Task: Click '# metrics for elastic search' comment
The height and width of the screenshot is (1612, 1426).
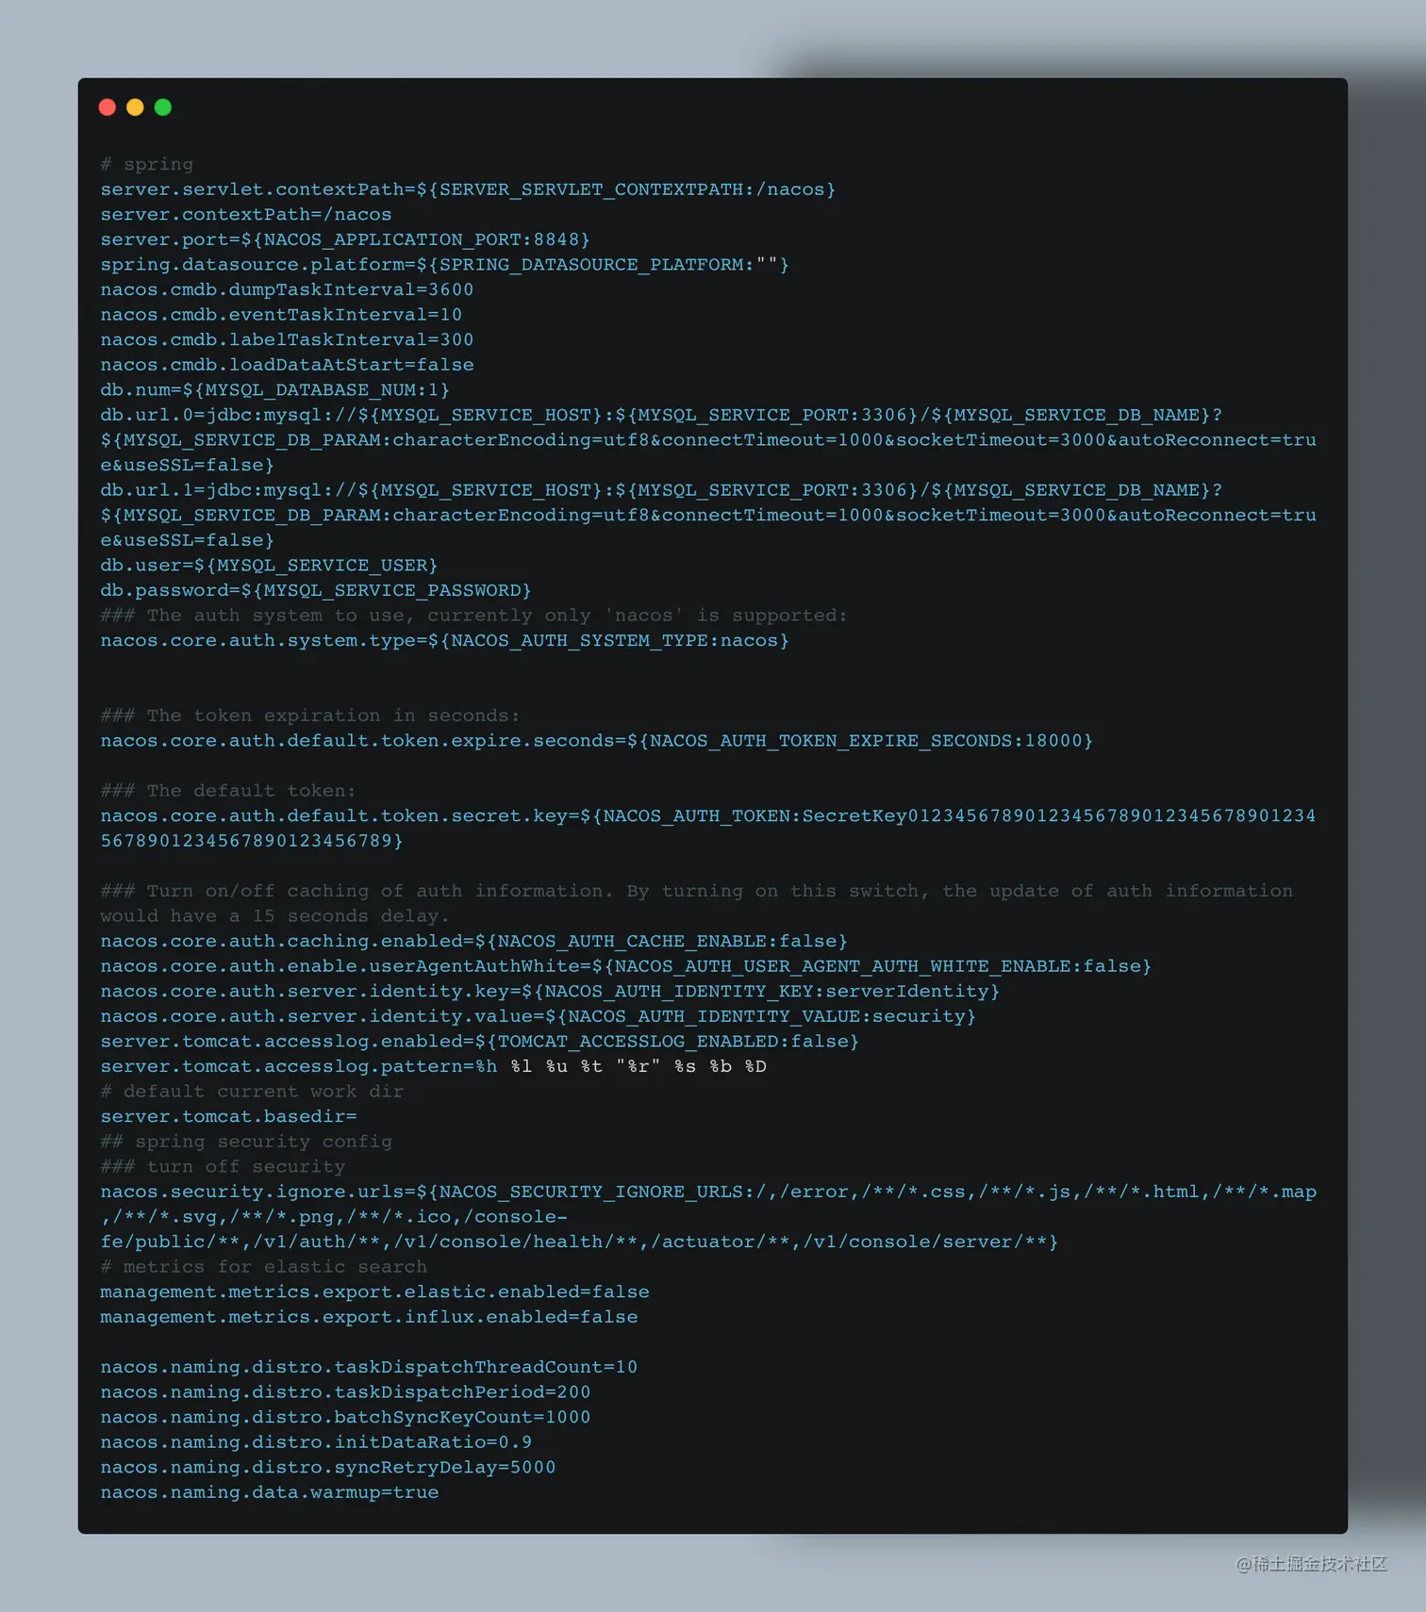Action: coord(264,1267)
